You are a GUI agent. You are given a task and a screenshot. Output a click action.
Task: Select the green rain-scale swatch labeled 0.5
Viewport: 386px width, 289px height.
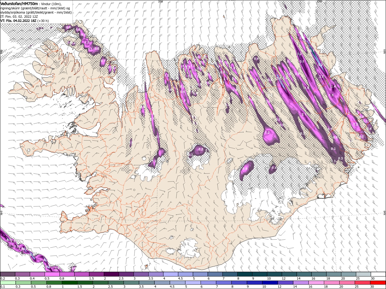pos(39,283)
